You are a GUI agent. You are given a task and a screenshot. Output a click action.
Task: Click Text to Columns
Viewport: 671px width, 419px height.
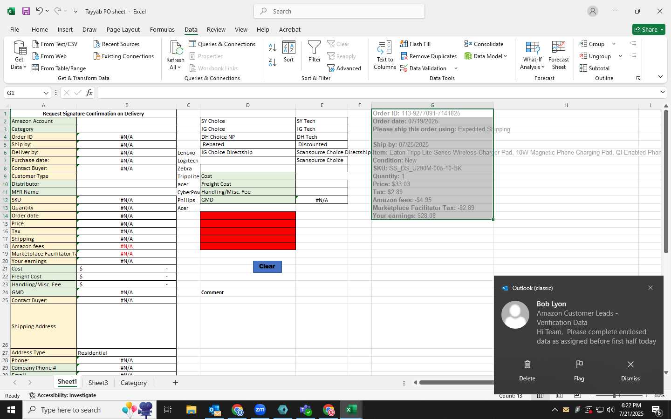click(385, 55)
